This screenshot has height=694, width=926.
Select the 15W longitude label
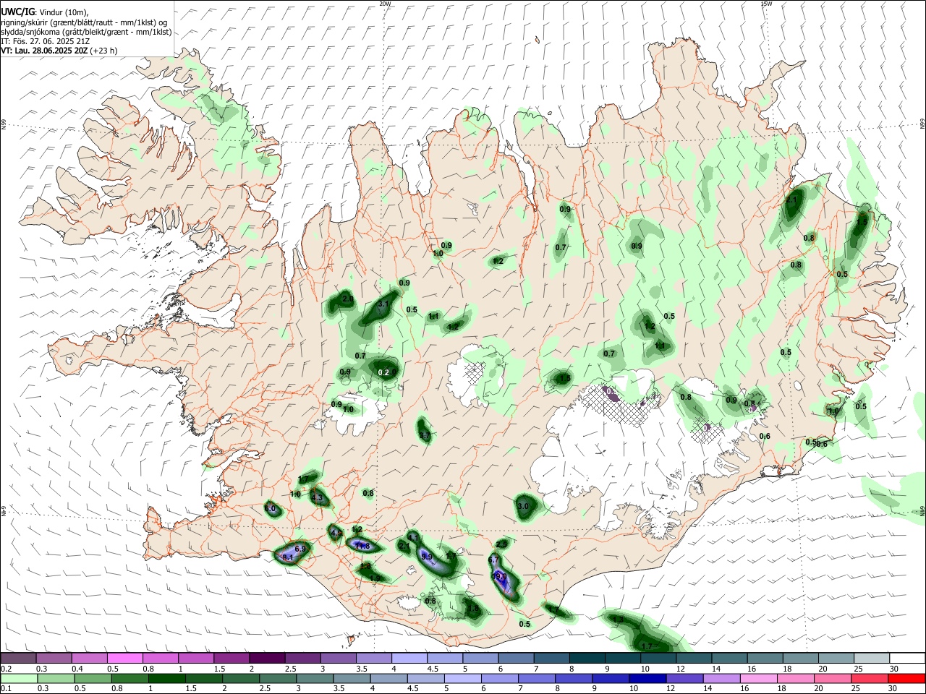[766, 4]
